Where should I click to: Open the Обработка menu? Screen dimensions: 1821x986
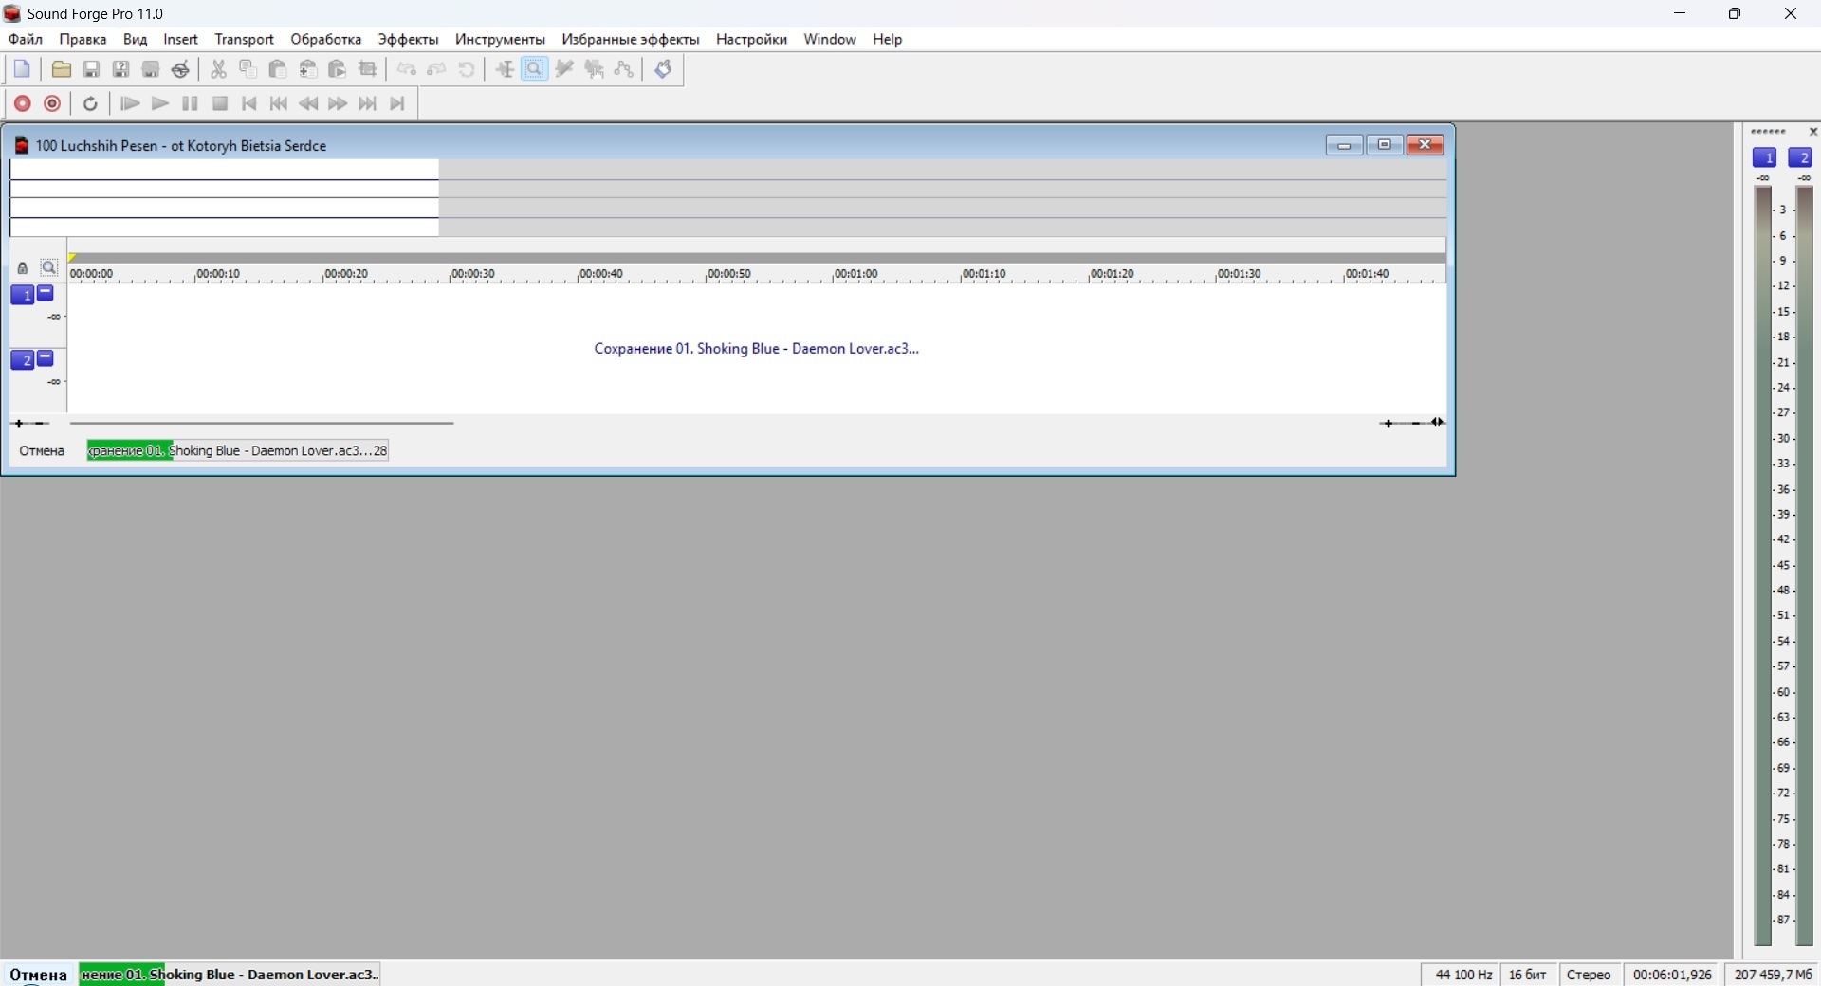(x=326, y=39)
